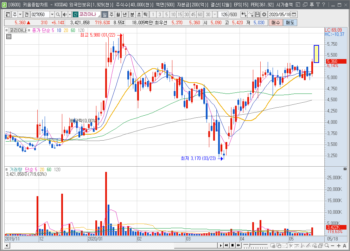Expand the stock code history dropdown
The height and width of the screenshot is (251, 350).
click(52, 14)
